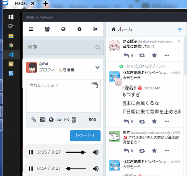Open more options on おさ's post

pyautogui.click(x=167, y=151)
